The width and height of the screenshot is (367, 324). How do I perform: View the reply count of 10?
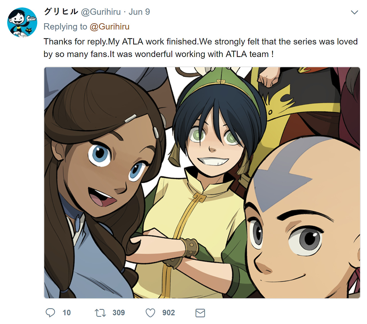coord(67,313)
